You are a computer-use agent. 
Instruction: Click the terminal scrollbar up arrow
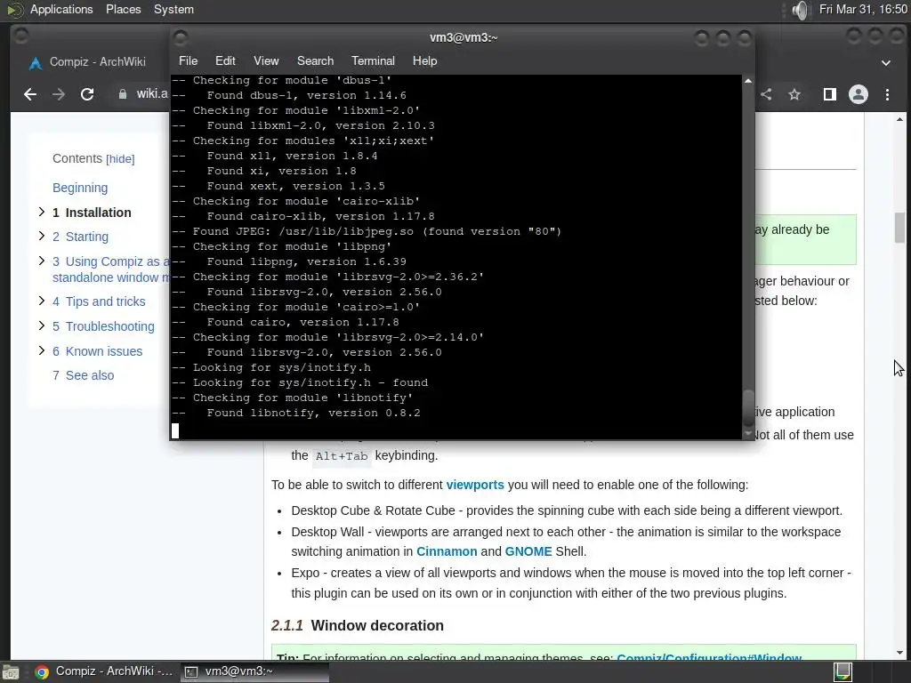click(748, 81)
